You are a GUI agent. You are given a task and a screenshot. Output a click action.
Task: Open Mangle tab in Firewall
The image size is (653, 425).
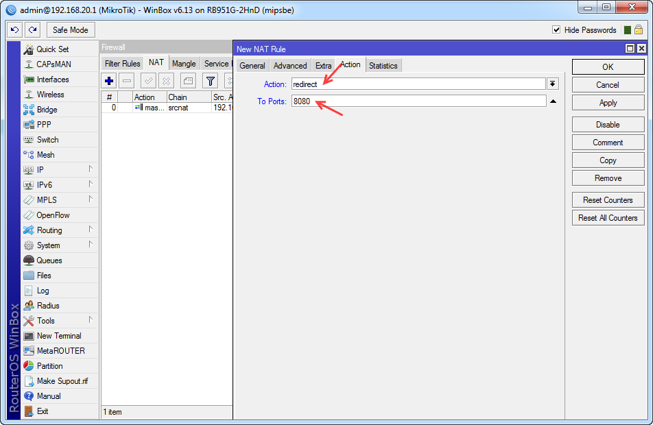click(x=184, y=64)
